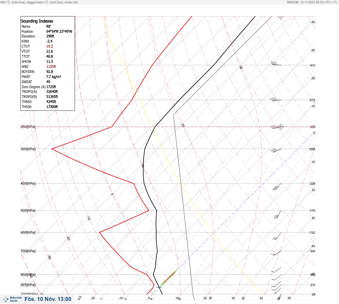Select the TROPO(B) value 51365ft

pyautogui.click(x=52, y=97)
